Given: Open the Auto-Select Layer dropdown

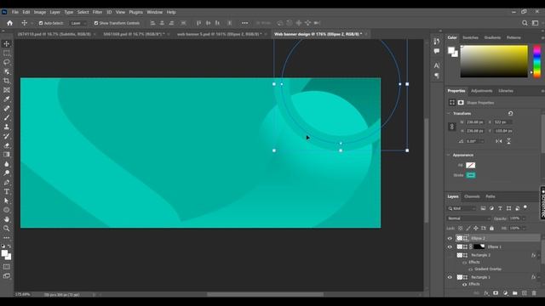Looking at the screenshot, I should (77, 23).
